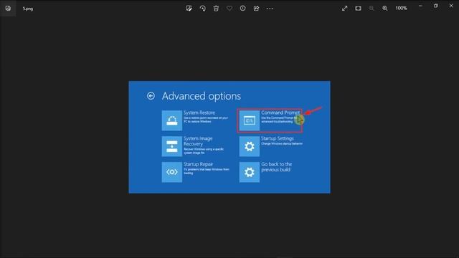Open the See more three-dots menu

tap(270, 9)
